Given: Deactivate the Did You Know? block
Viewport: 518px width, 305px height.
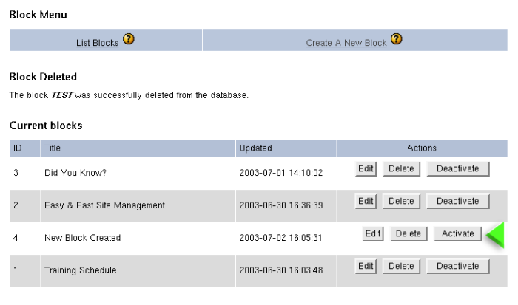Looking at the screenshot, I should (x=457, y=168).
